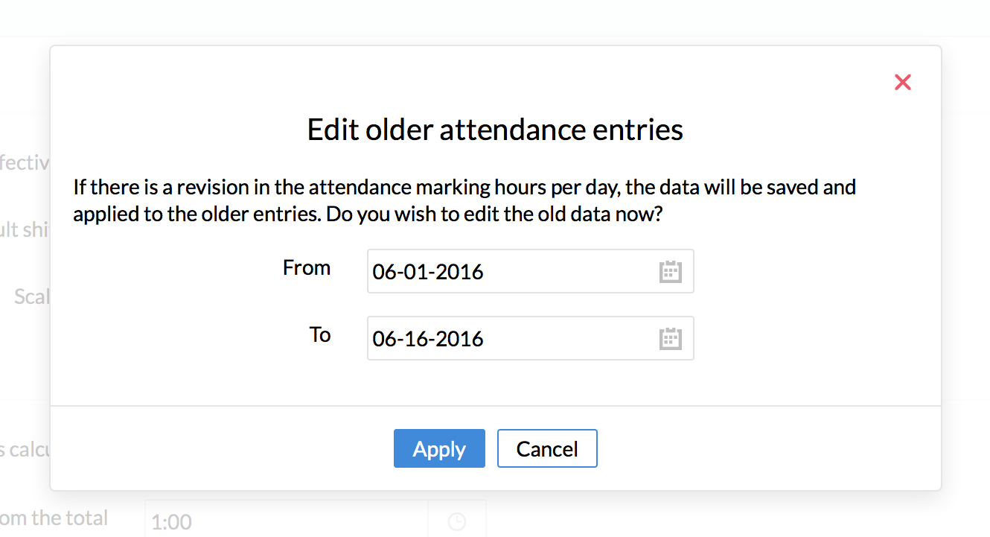This screenshot has width=990, height=537.
Task: Open the To date calendar picker
Action: click(x=670, y=339)
